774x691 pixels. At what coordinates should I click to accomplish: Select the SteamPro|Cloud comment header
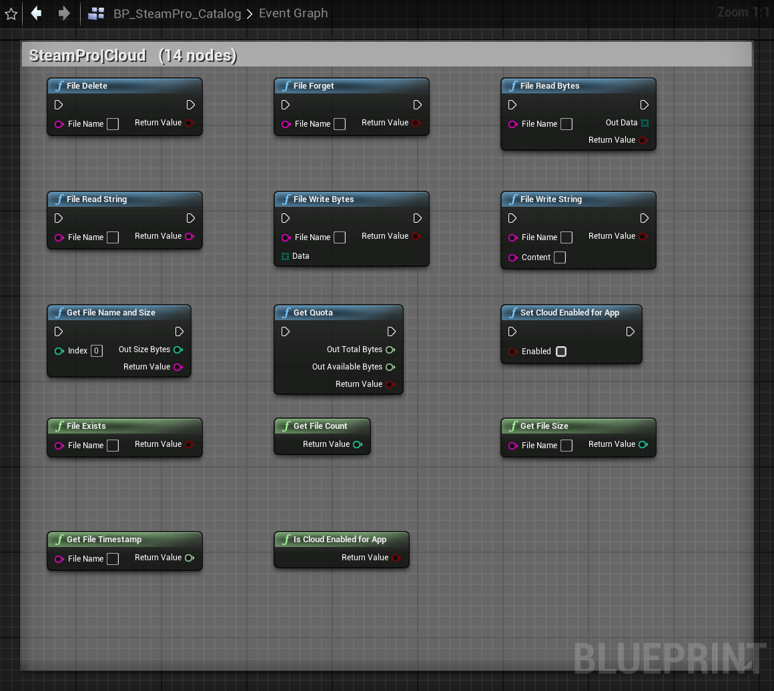pyautogui.click(x=386, y=55)
